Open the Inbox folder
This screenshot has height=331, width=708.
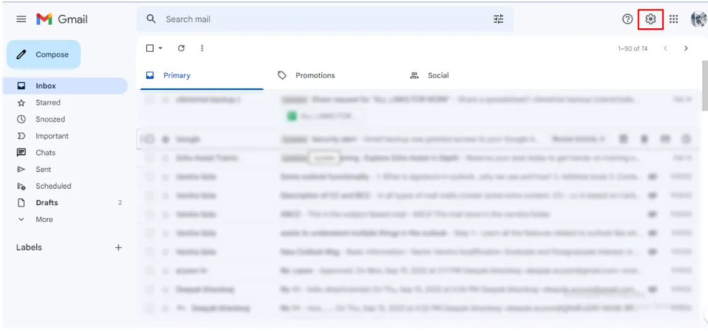click(65, 86)
